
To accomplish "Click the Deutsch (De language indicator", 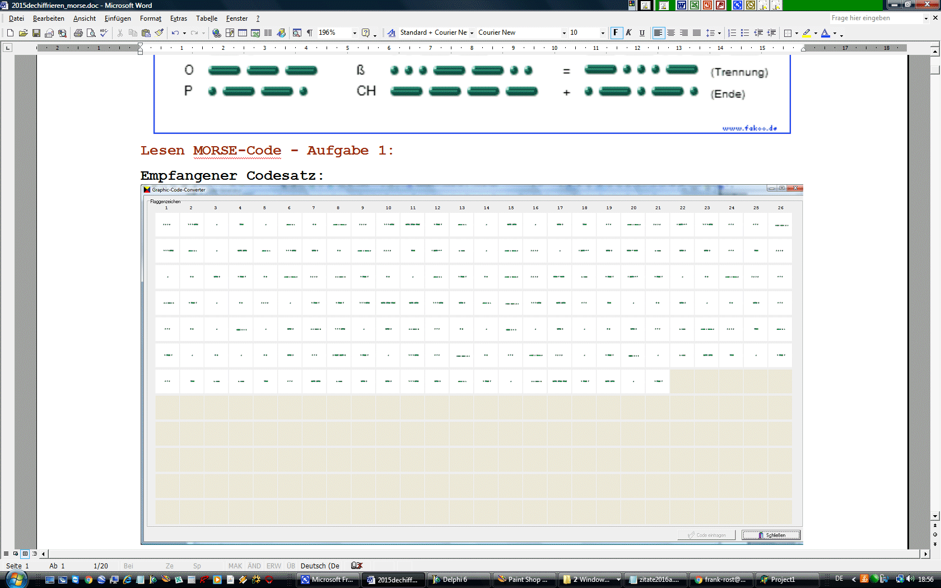I will (x=320, y=566).
